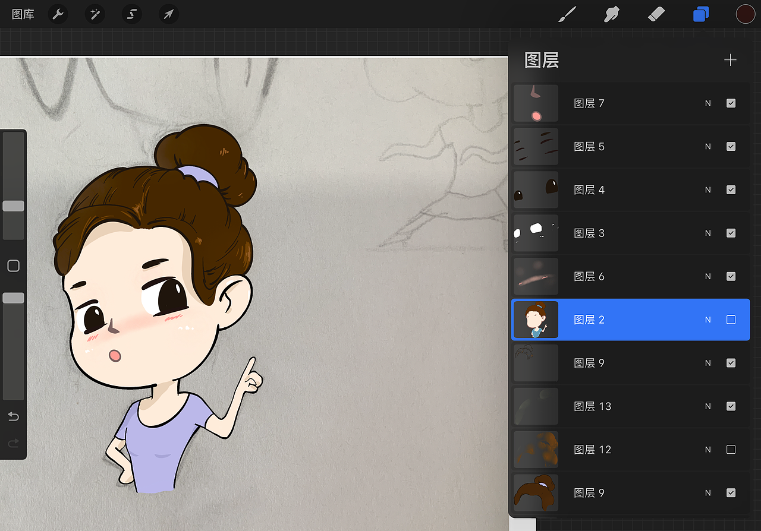Viewport: 761px width, 531px height.
Task: Return to the 图库 gallery
Action: [23, 14]
